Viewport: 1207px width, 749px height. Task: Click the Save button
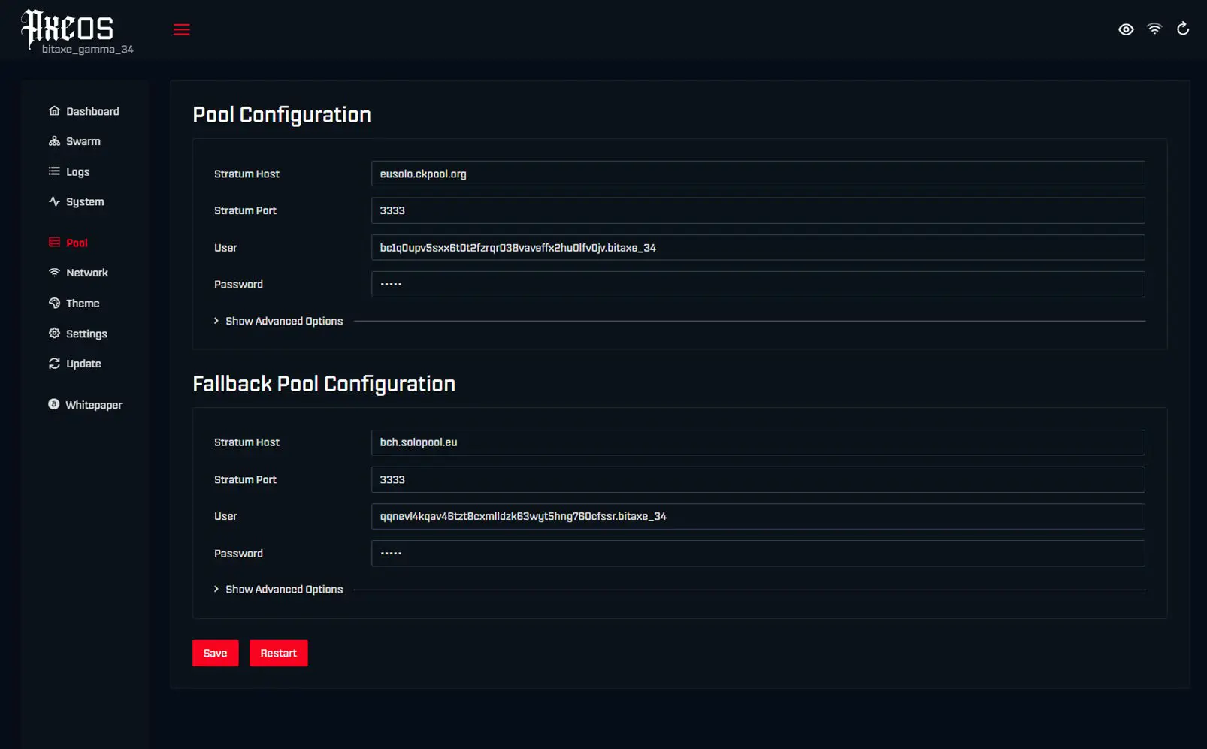pyautogui.click(x=215, y=653)
